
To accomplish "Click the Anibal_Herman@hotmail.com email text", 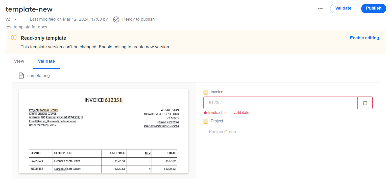I will [57, 121].
